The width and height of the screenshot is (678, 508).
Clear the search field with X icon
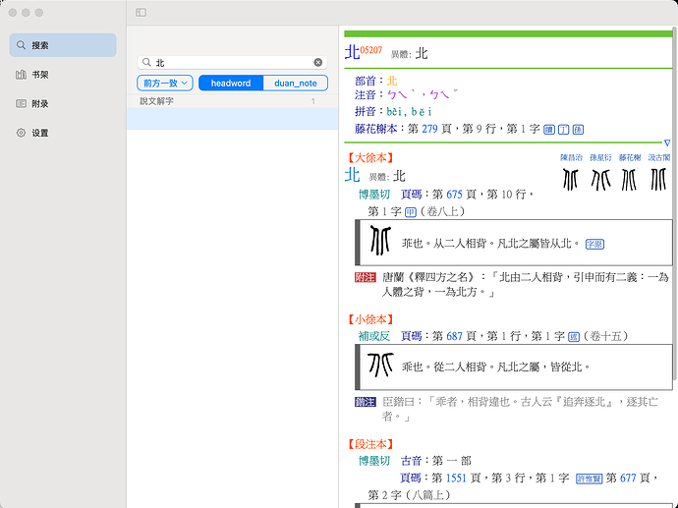317,62
